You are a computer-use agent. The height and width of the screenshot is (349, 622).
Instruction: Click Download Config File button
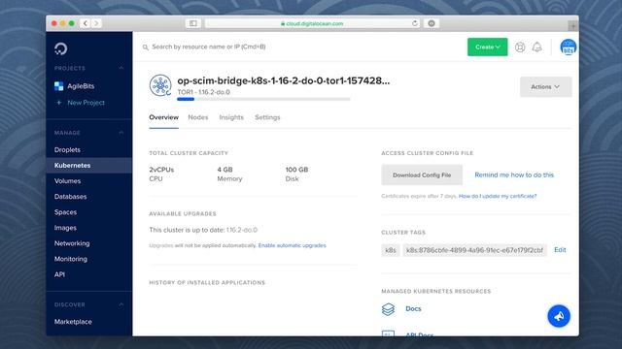422,174
